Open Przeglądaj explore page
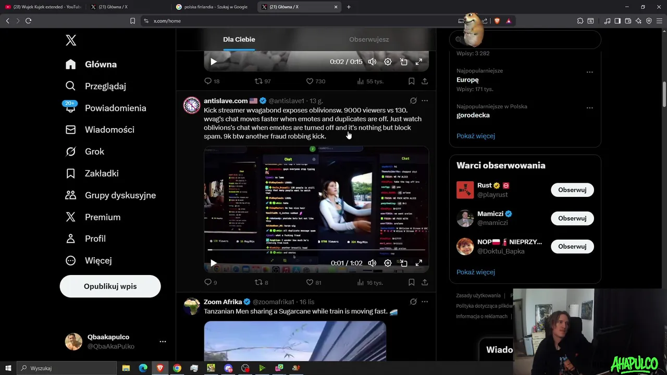Viewport: 667px width, 375px height. (x=96, y=86)
